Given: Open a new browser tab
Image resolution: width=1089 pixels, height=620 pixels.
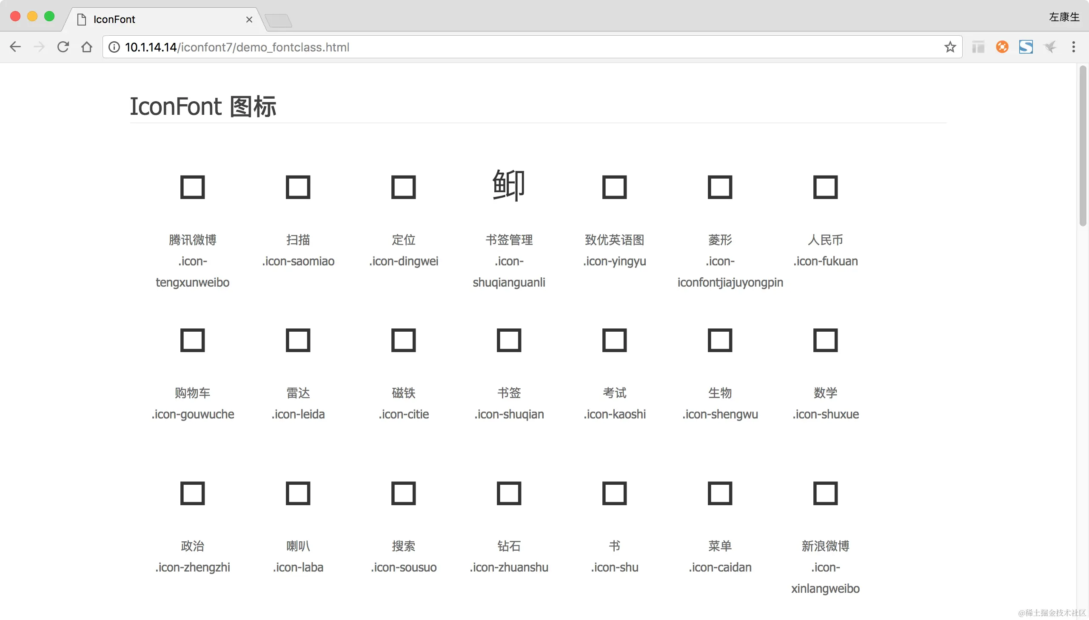Looking at the screenshot, I should point(279,20).
